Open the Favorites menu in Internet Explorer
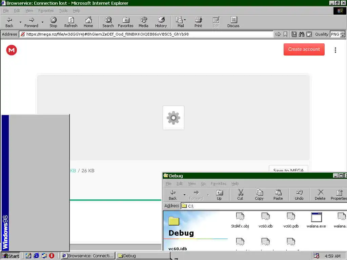 point(46,10)
